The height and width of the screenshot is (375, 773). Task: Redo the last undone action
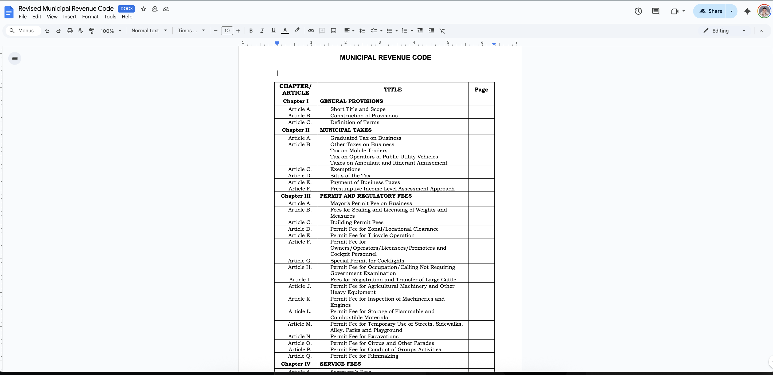58,31
